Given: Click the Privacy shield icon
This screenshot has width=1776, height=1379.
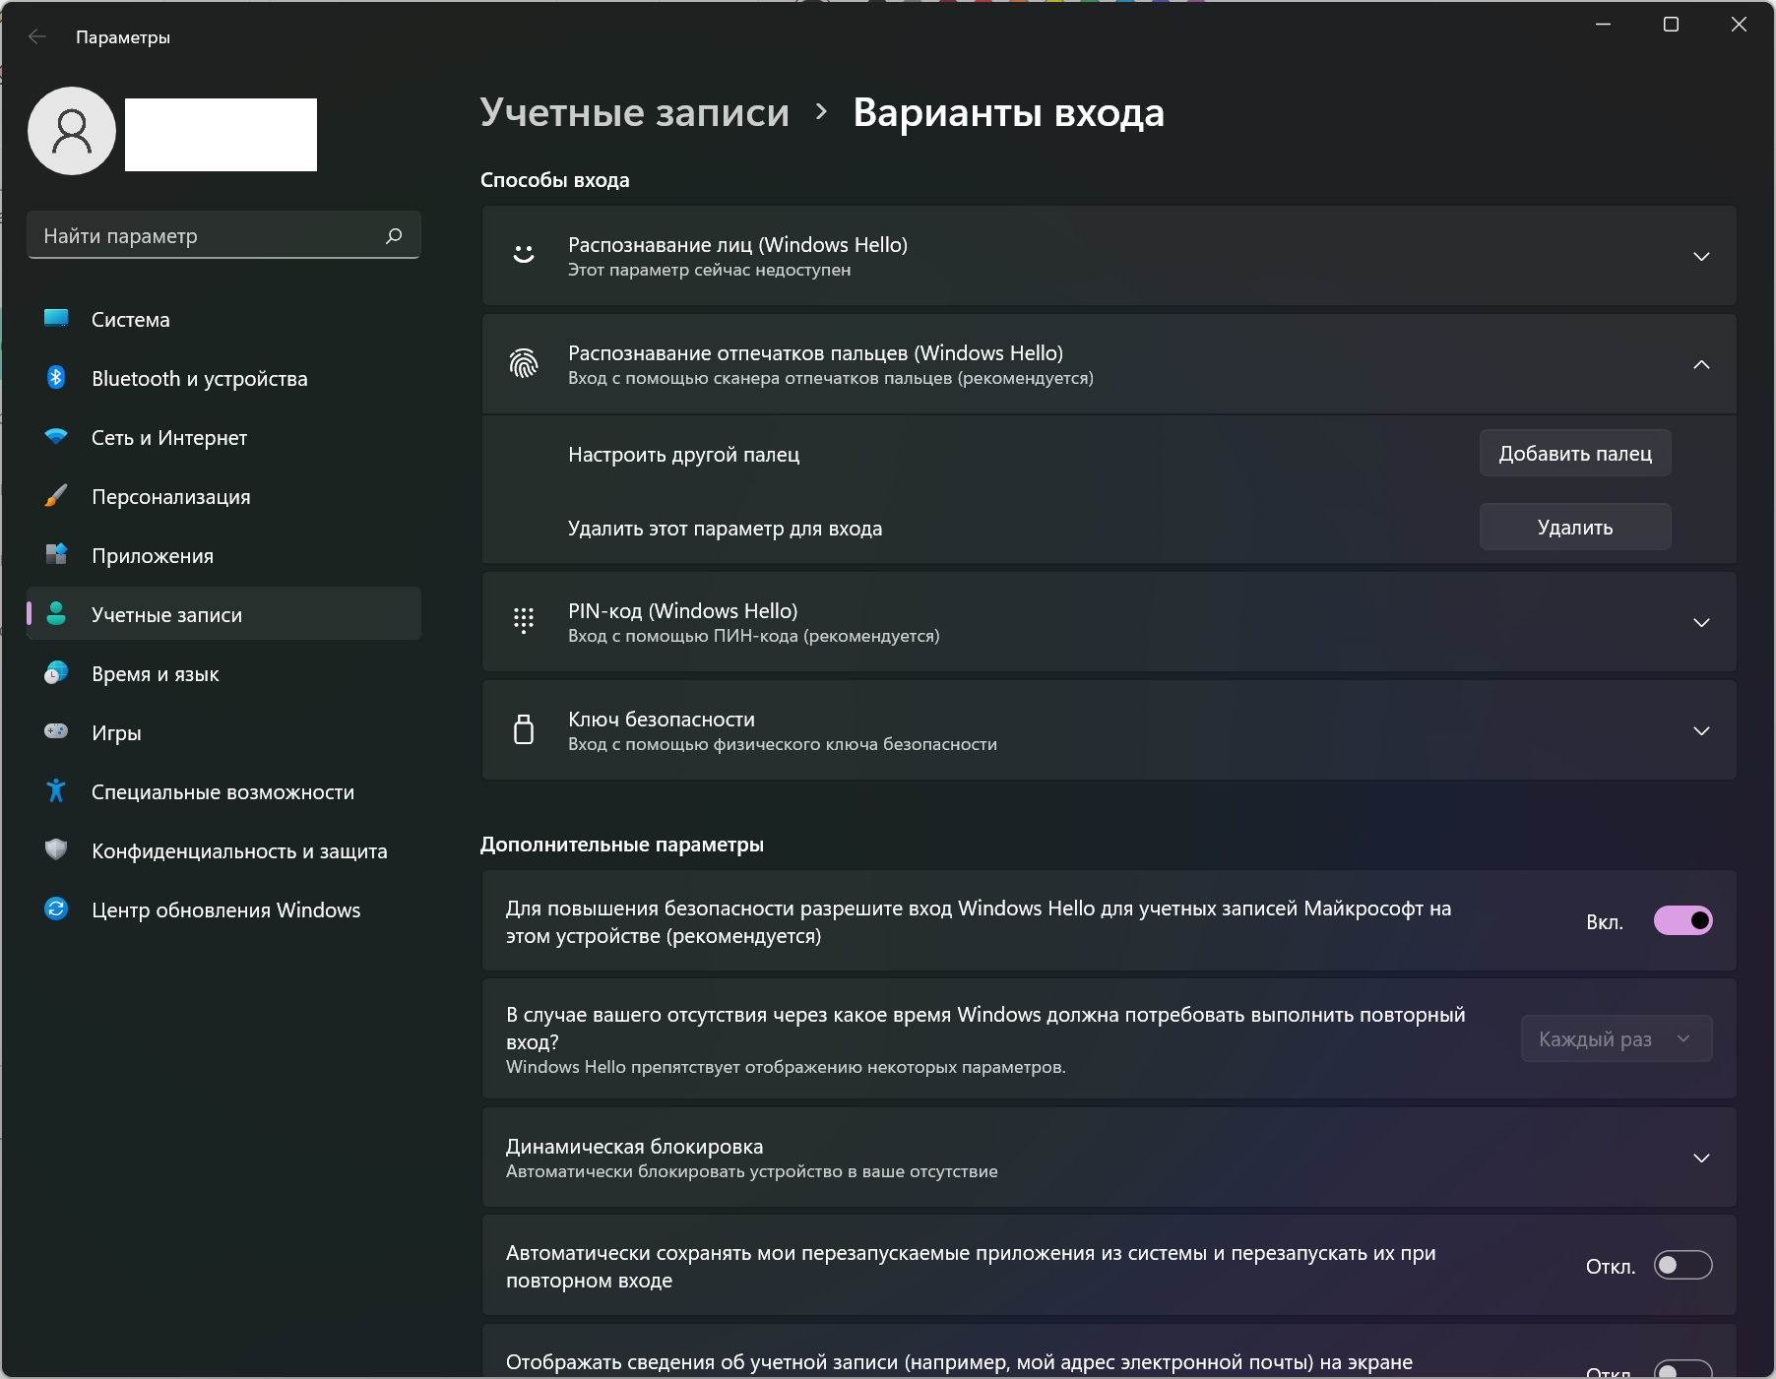Looking at the screenshot, I should pos(56,849).
